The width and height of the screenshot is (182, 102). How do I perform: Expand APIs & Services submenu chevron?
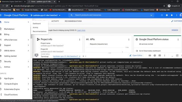tap(28, 40)
